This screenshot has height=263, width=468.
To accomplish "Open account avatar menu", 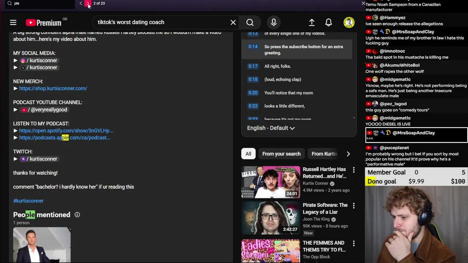I will point(349,23).
